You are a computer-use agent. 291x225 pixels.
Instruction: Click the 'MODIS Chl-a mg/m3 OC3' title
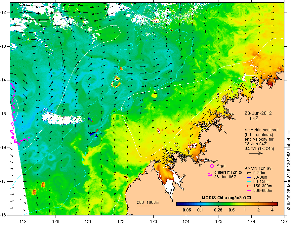(x=227, y=198)
